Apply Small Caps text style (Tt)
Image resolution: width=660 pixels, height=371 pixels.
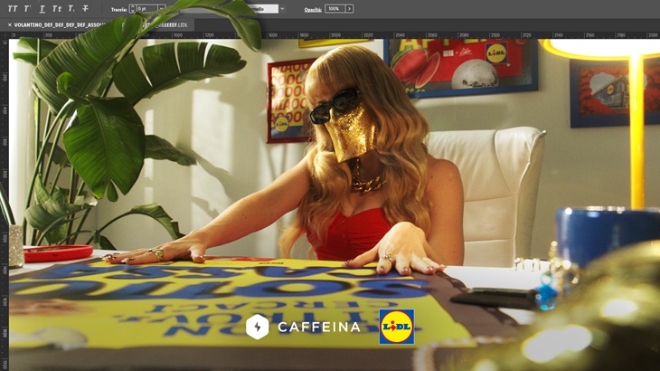57,9
